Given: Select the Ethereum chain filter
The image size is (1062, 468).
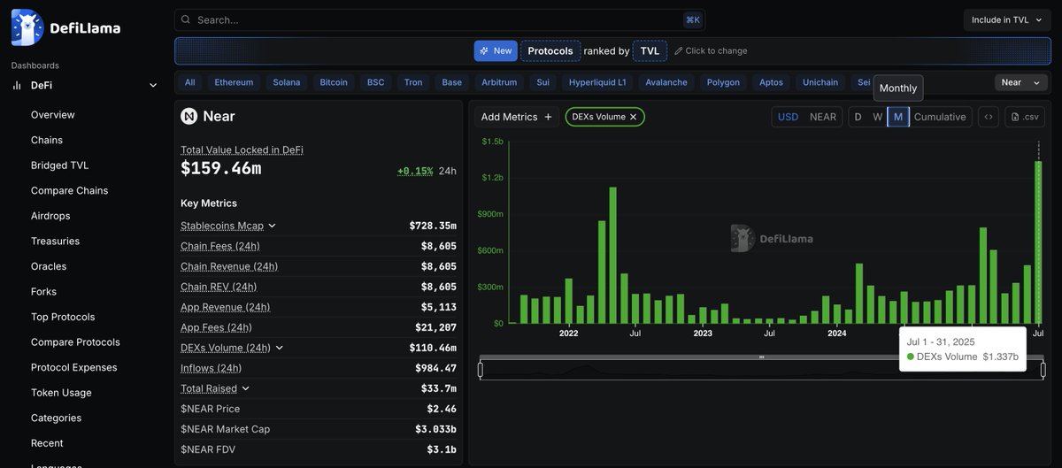Looking at the screenshot, I should click(x=234, y=82).
